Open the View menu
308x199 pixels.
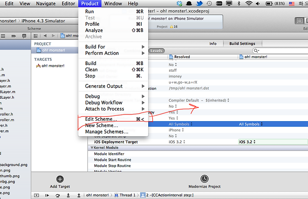[25, 4]
